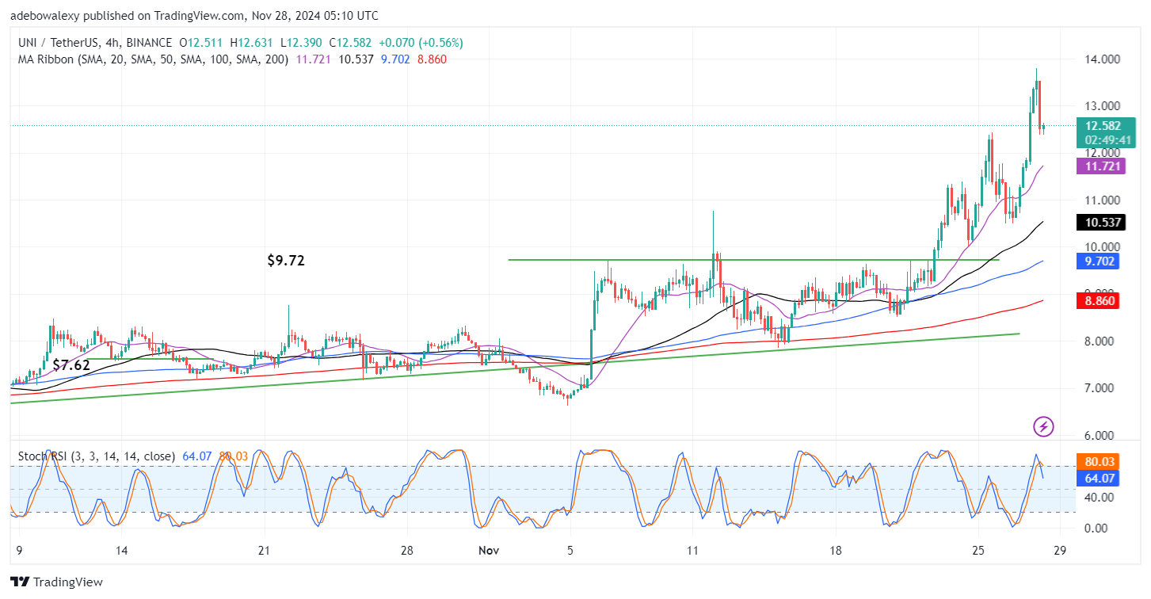Click the purple SMA 20 label 11.721
The height and width of the screenshot is (599, 1151).
coord(1100,166)
